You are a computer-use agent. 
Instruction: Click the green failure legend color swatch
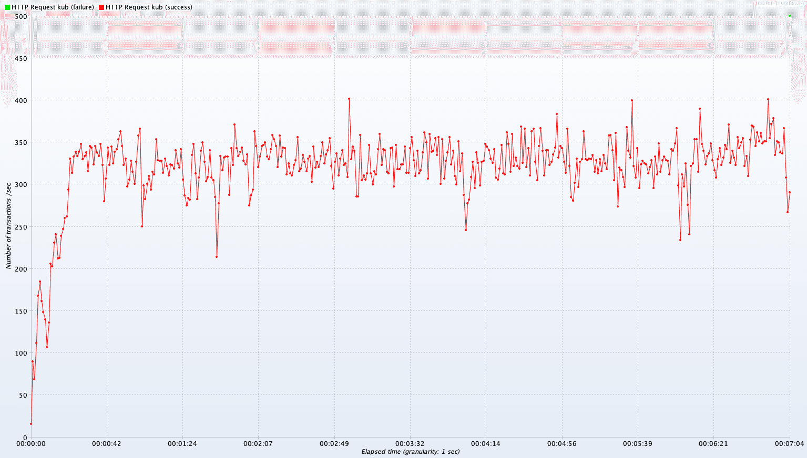(x=7, y=7)
